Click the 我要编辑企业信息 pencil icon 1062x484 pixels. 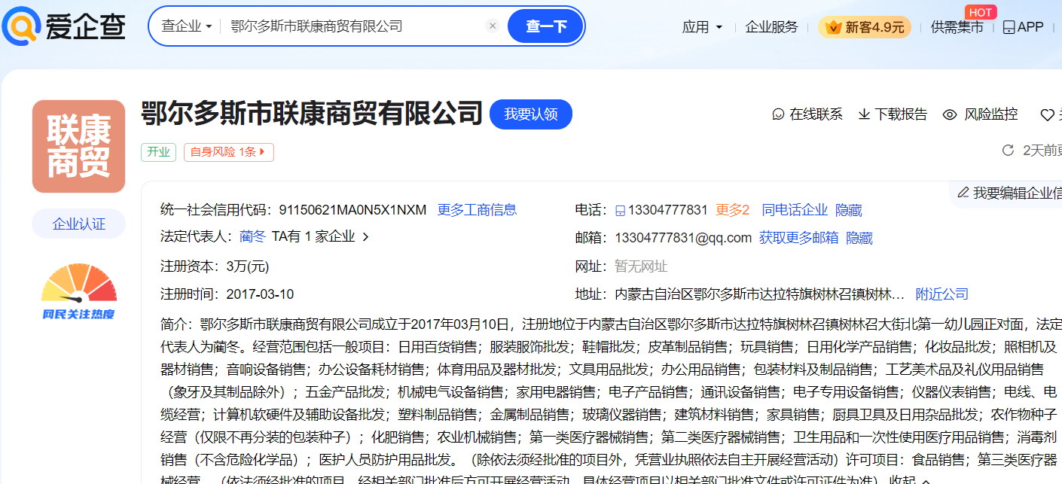tap(963, 193)
